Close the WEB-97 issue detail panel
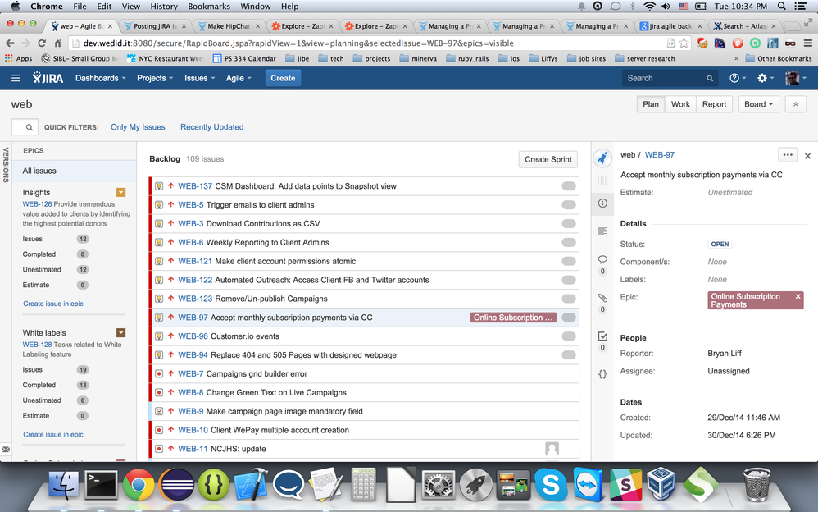The height and width of the screenshot is (512, 818). 807,156
